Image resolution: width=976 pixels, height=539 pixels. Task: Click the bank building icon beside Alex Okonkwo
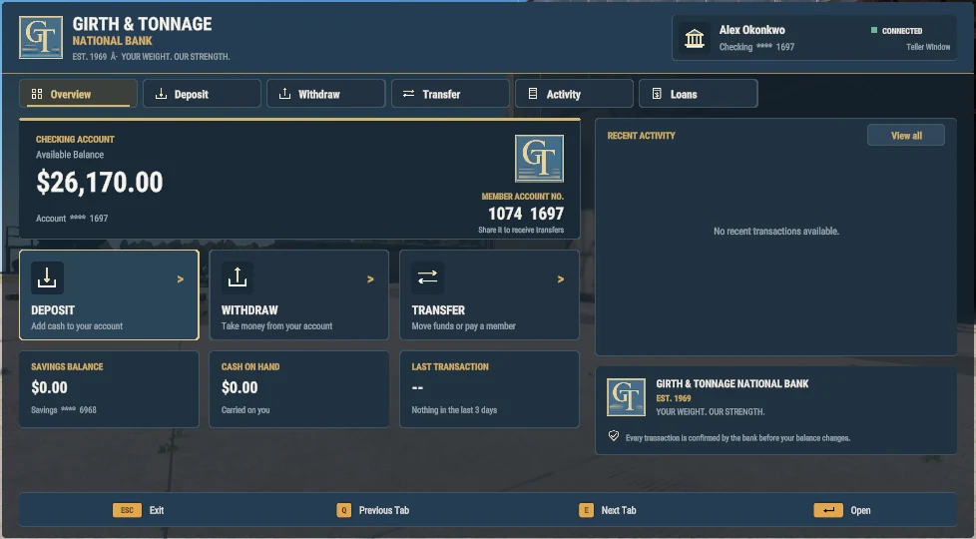[x=694, y=38]
